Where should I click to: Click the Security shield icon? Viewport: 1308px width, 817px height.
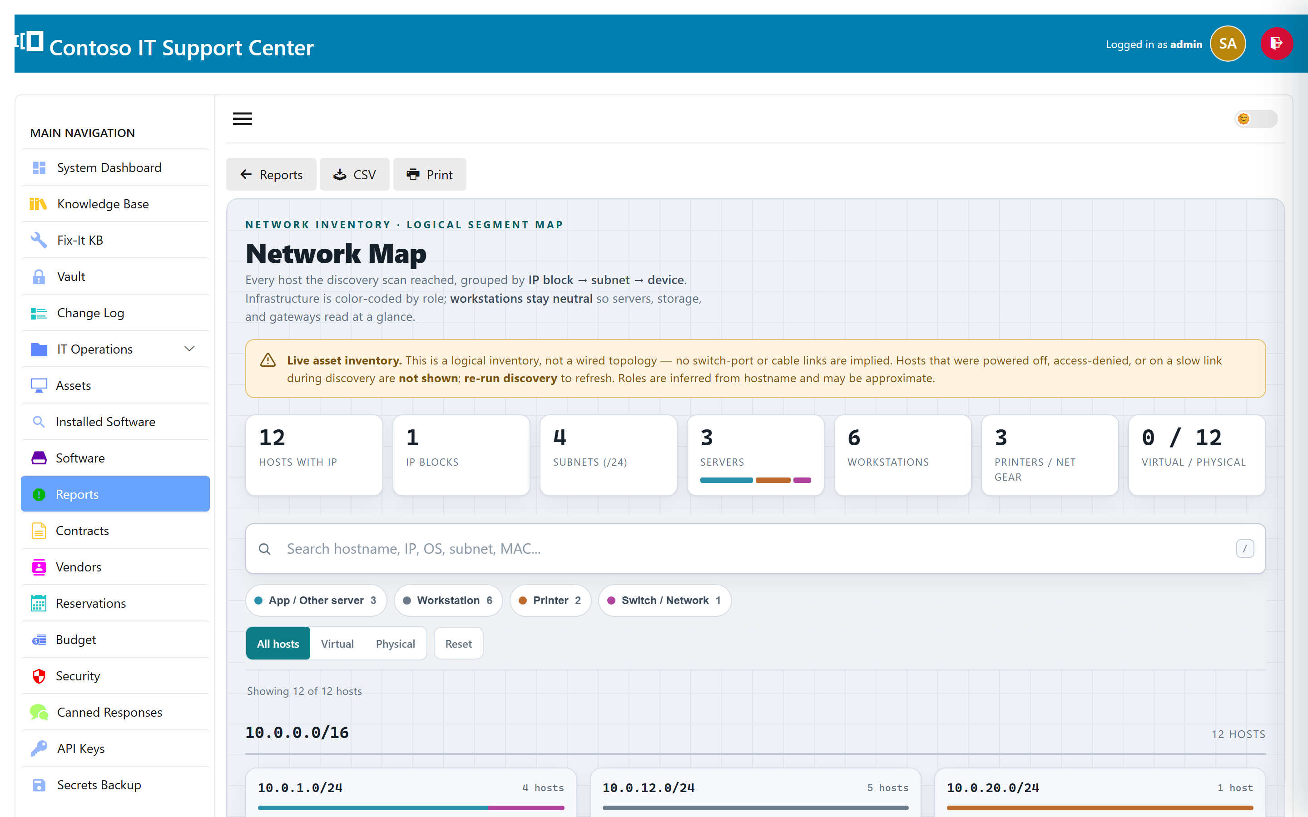pyautogui.click(x=39, y=676)
